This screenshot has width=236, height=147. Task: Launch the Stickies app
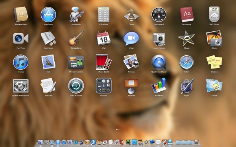pyautogui.click(x=214, y=62)
